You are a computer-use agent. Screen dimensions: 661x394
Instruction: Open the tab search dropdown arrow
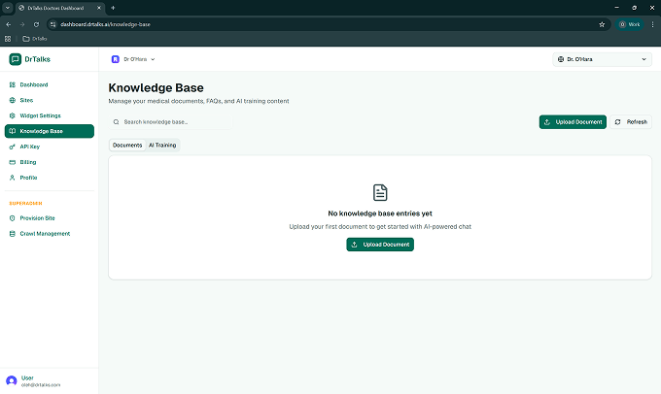tap(8, 8)
